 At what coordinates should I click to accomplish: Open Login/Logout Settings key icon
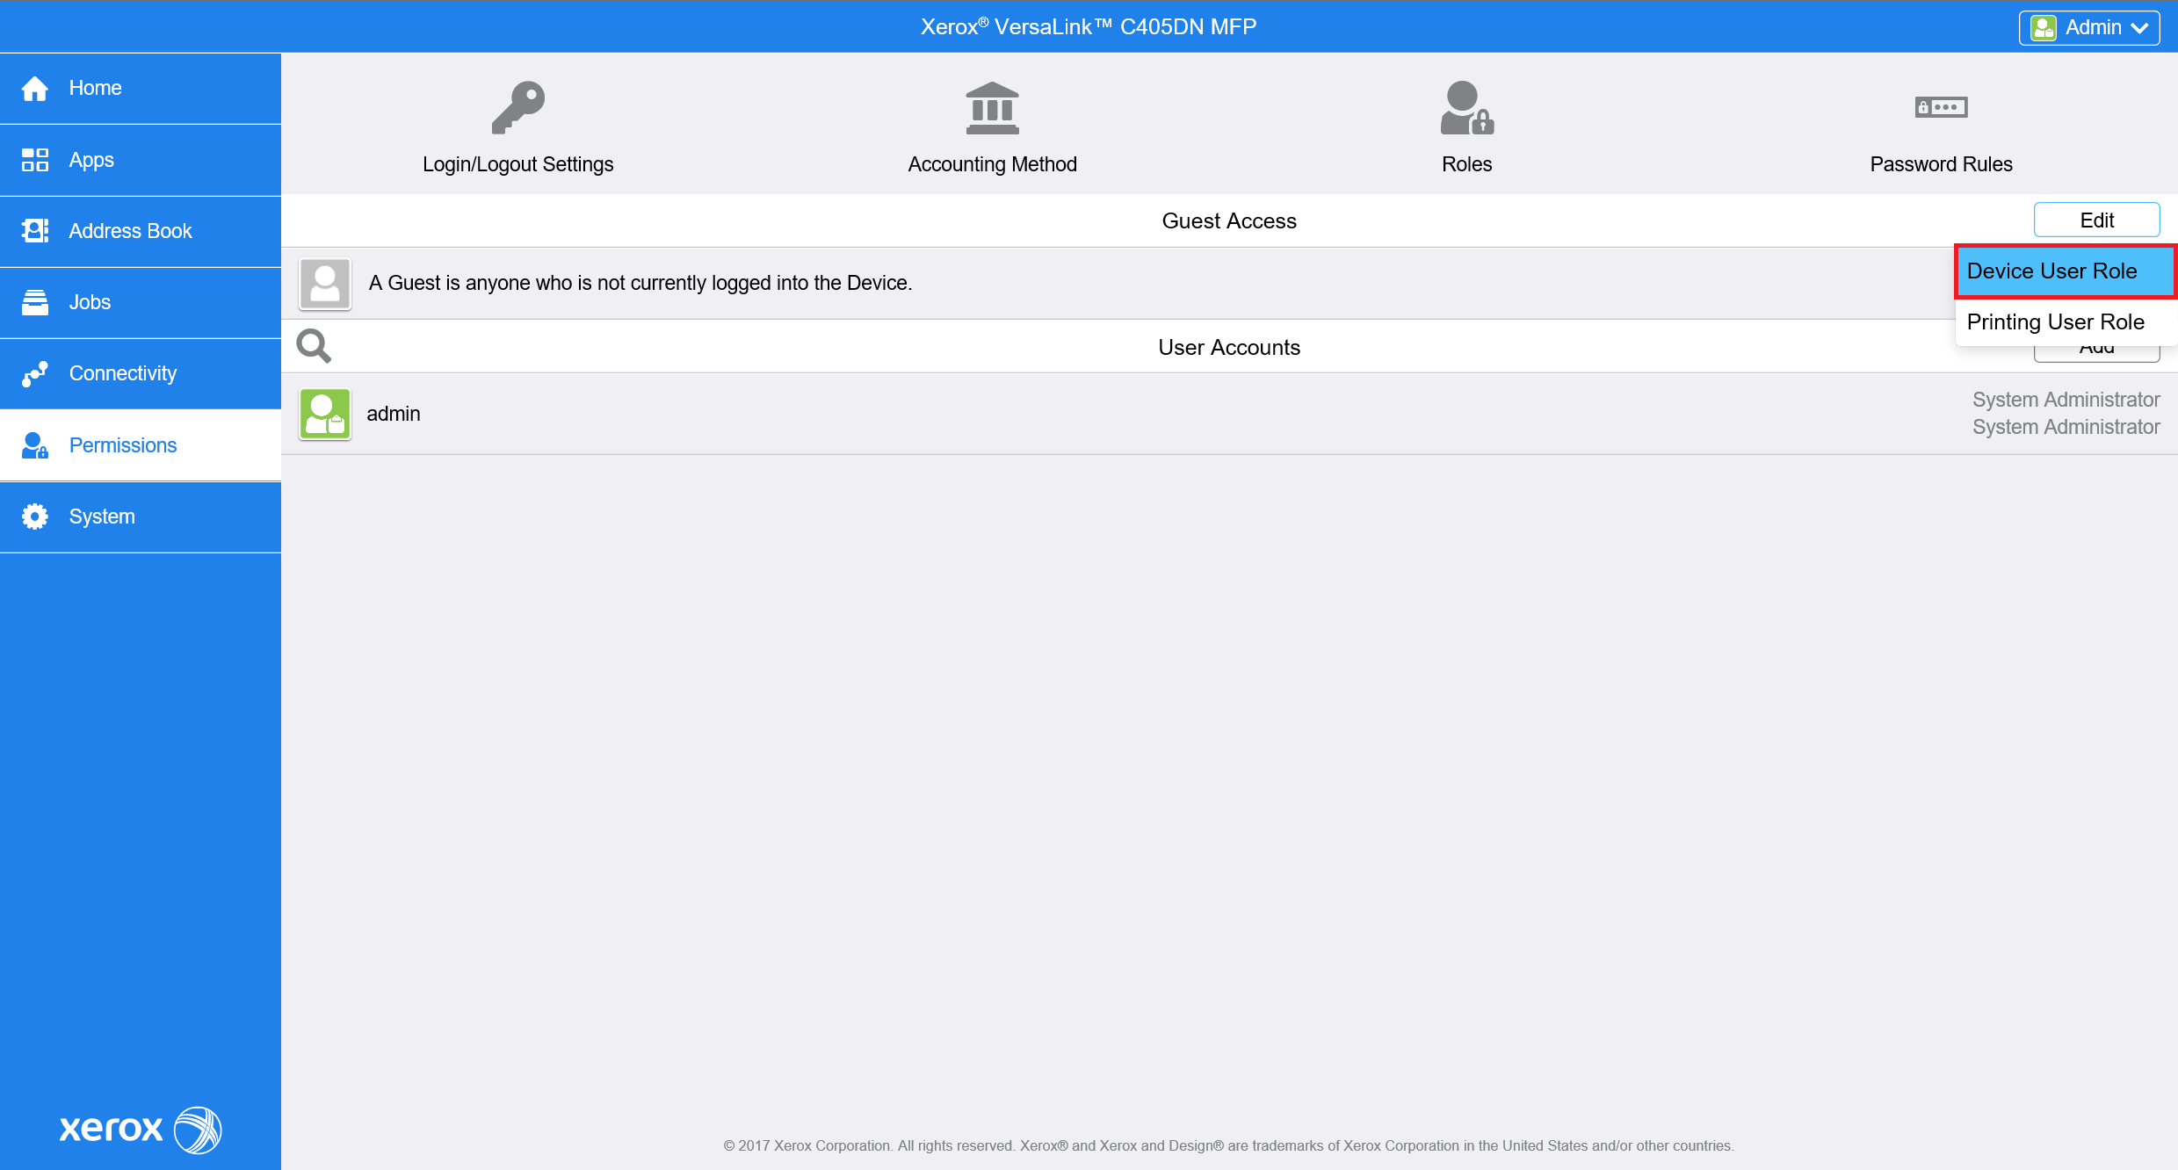click(x=517, y=108)
